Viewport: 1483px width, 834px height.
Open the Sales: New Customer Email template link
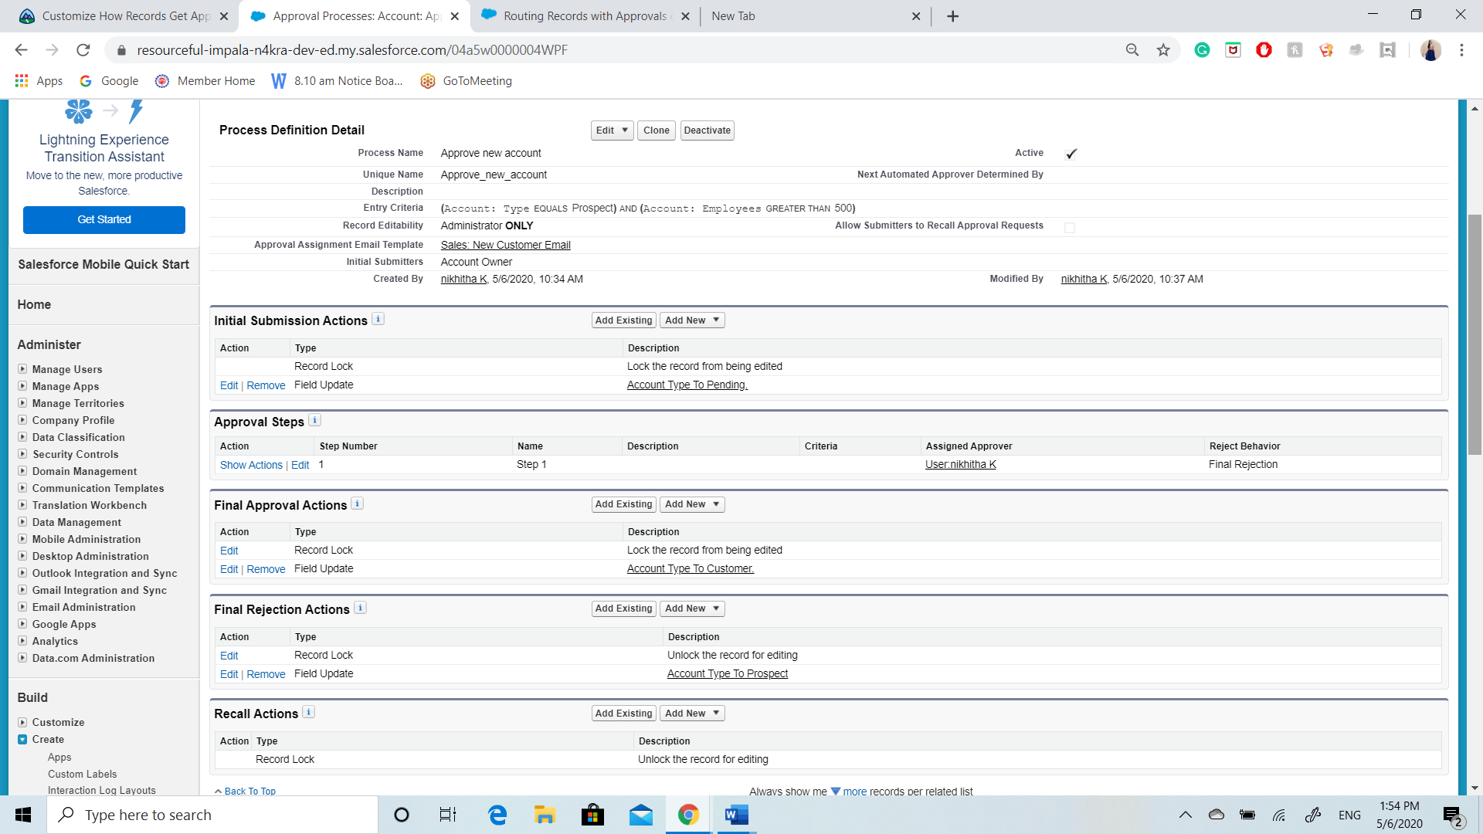click(x=505, y=245)
